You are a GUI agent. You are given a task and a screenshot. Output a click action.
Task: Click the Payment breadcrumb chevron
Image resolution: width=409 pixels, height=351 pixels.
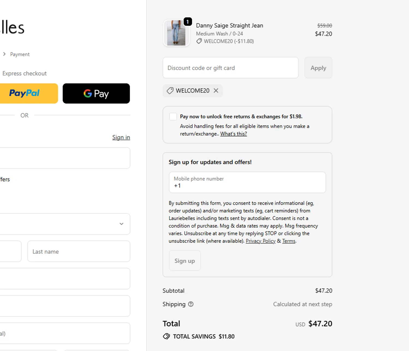(4, 54)
